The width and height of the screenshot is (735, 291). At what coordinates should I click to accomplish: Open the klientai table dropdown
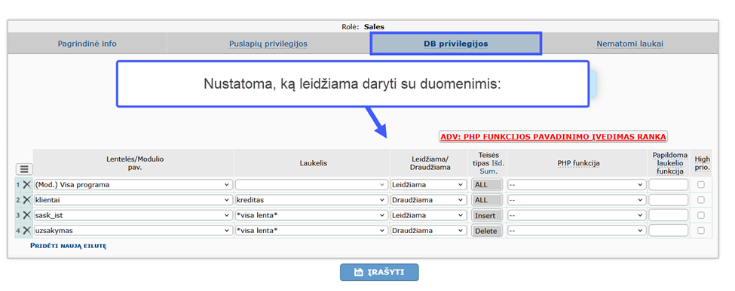click(x=133, y=200)
